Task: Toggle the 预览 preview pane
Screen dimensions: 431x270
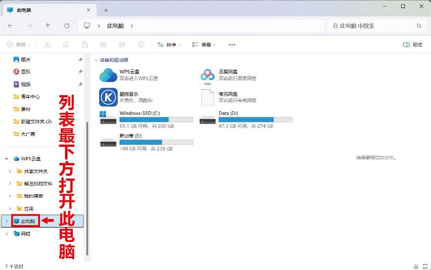Action: point(413,45)
